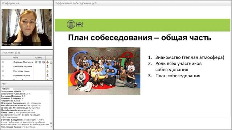The width and height of the screenshot is (232, 130).
Task: Select participant name Григорова Мария in the list
Action: (21, 71)
